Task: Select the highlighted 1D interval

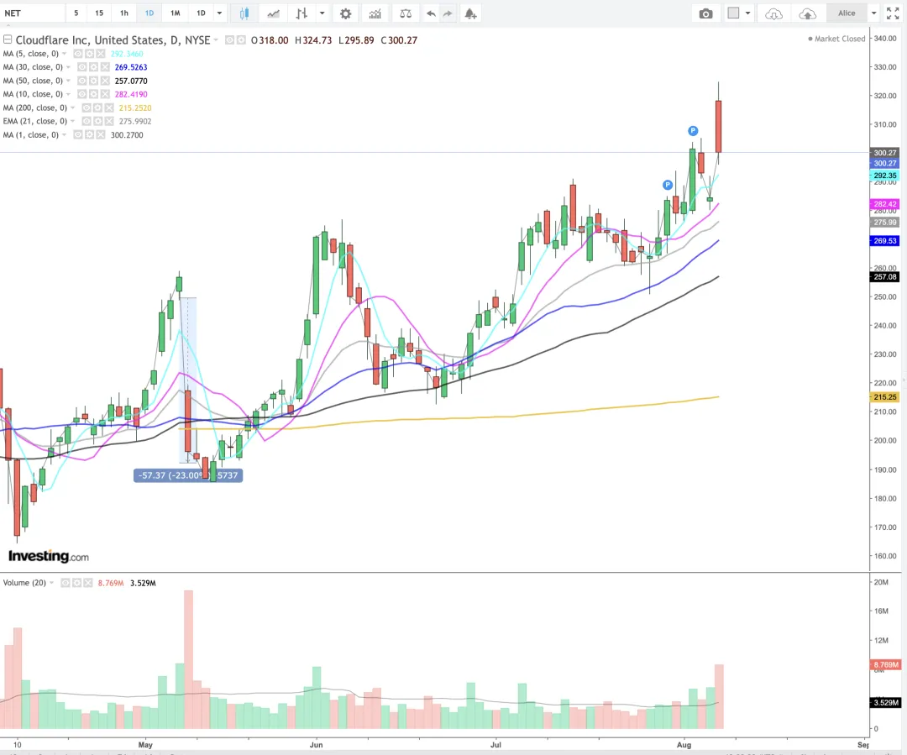Action: coord(149,13)
